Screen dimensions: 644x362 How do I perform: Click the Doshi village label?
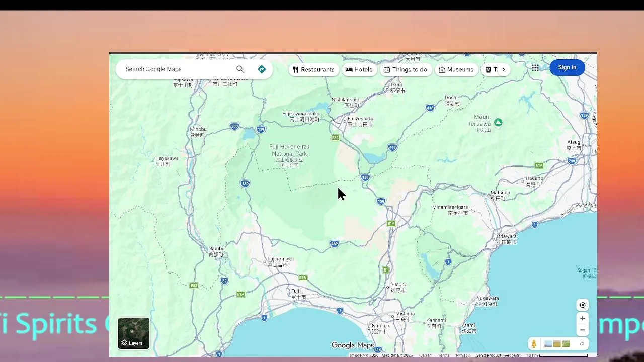(x=452, y=100)
